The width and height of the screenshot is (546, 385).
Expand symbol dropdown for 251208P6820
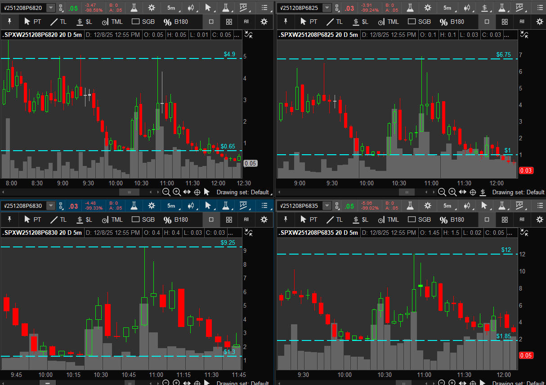[x=51, y=8]
